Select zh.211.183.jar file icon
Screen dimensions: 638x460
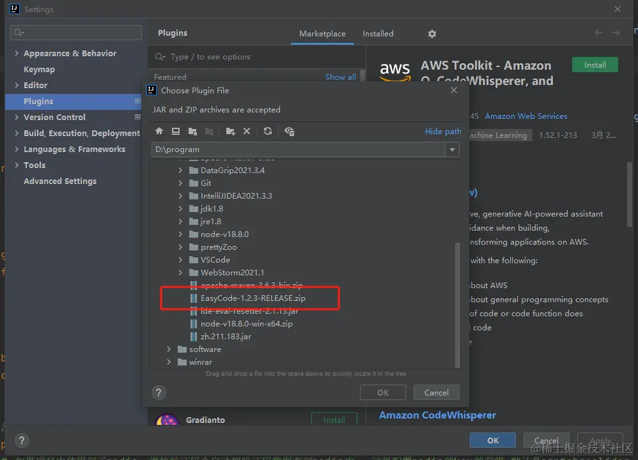click(194, 336)
